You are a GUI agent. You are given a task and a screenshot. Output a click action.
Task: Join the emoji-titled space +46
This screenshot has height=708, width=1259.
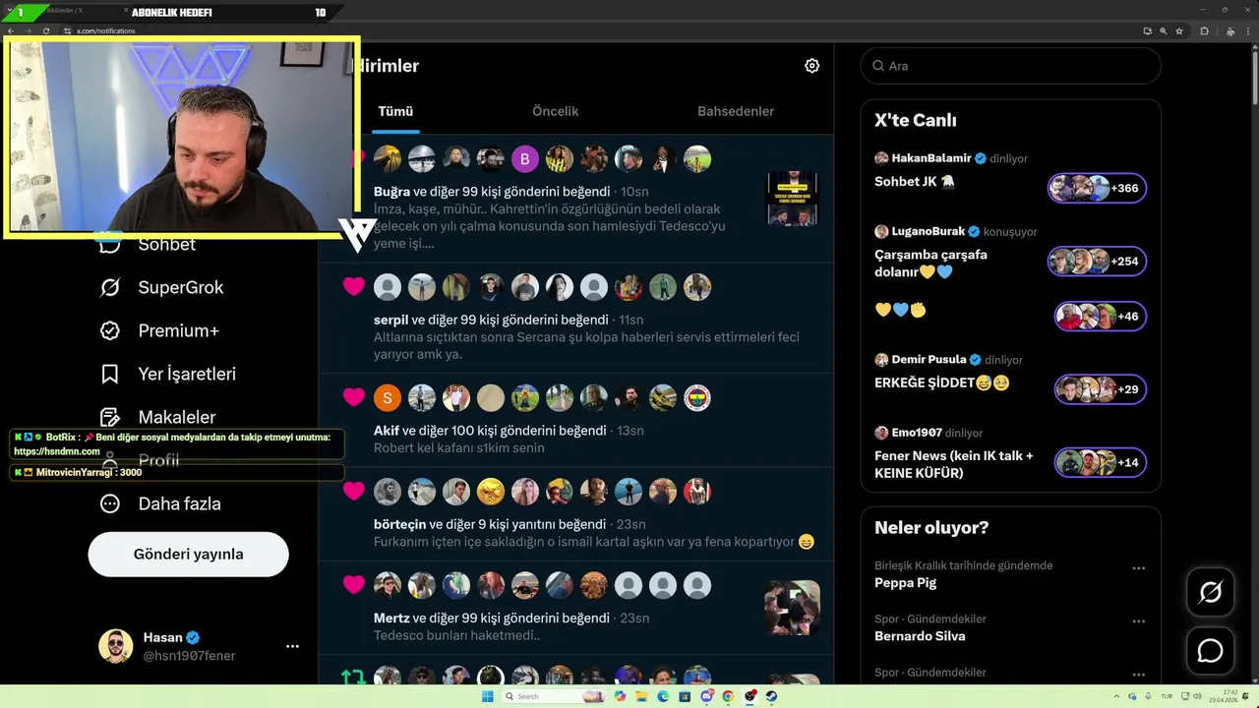tap(1101, 317)
